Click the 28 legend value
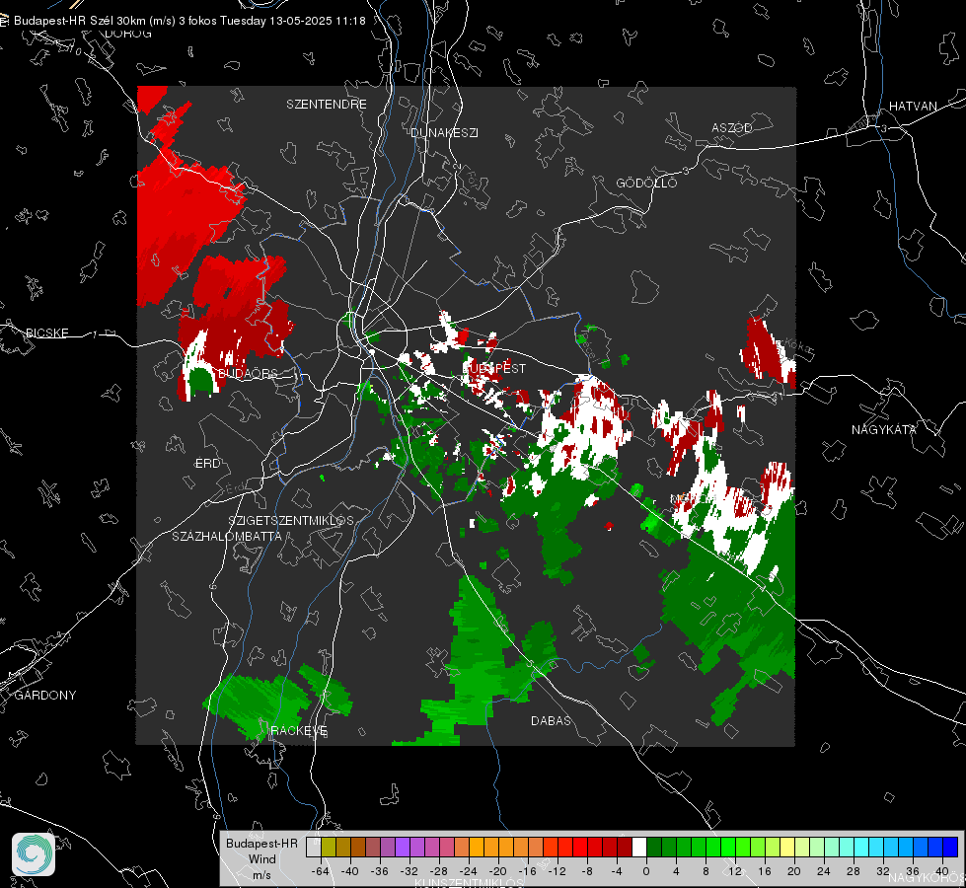The image size is (966, 888). pos(854,871)
